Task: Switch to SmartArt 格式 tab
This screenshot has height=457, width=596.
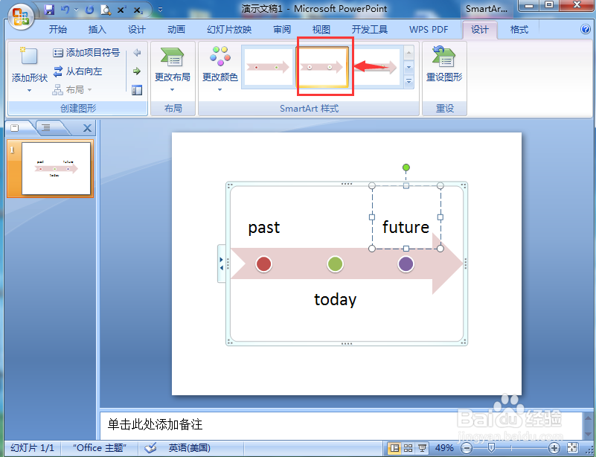Action: coord(519,30)
